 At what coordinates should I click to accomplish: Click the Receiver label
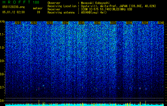54,9
